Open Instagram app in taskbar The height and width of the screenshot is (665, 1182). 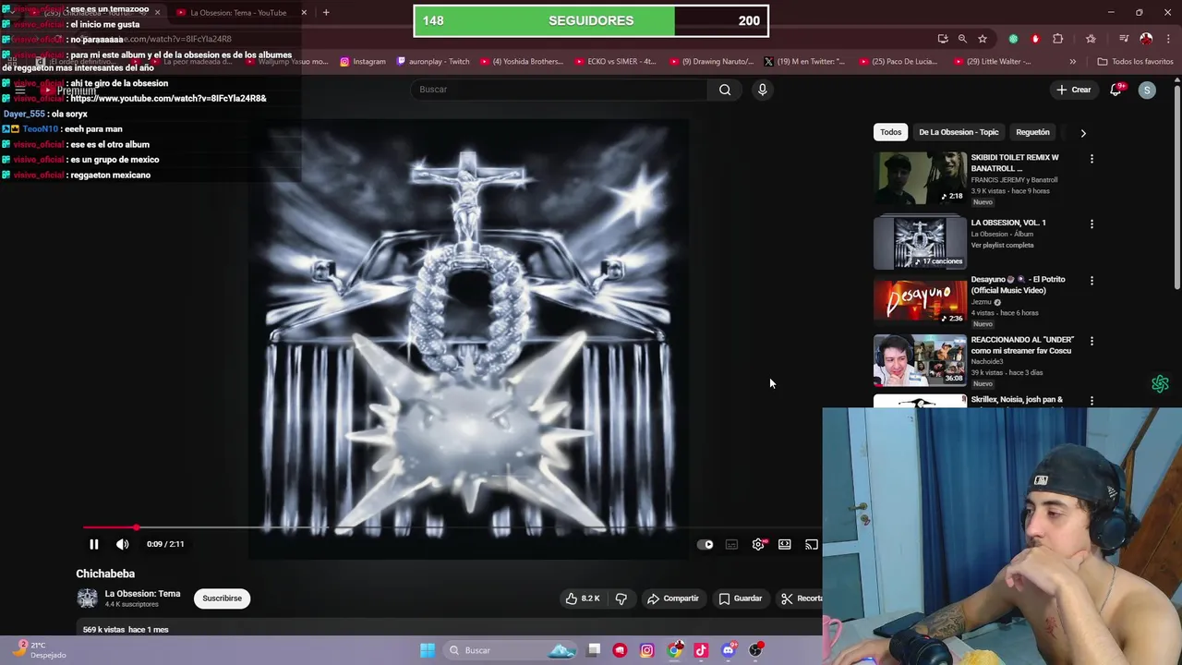[x=646, y=650]
